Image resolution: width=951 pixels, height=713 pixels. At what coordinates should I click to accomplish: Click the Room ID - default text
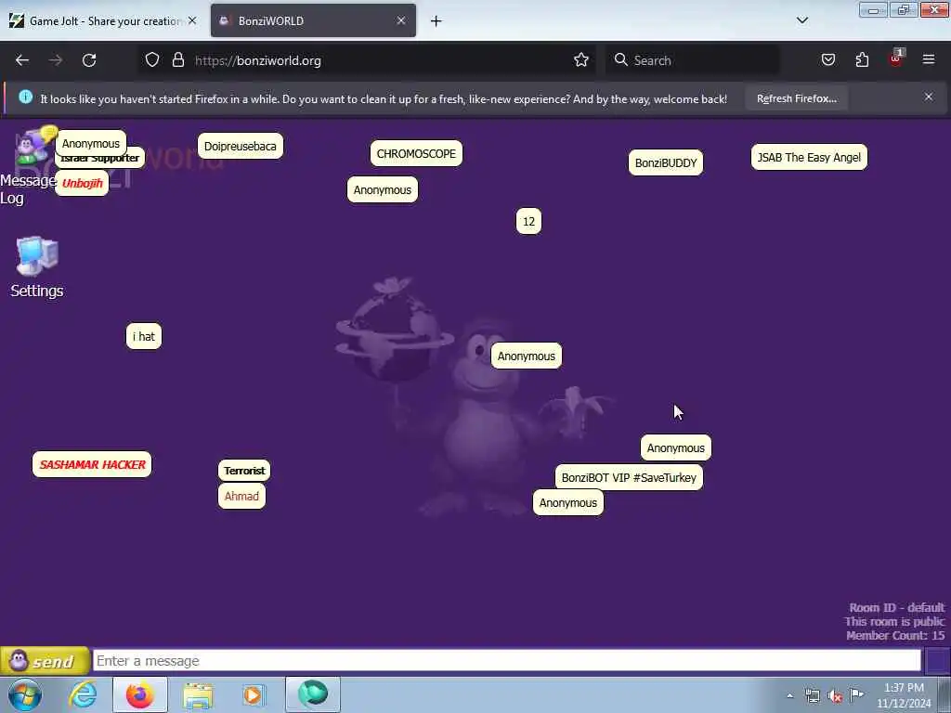pyautogui.click(x=896, y=607)
